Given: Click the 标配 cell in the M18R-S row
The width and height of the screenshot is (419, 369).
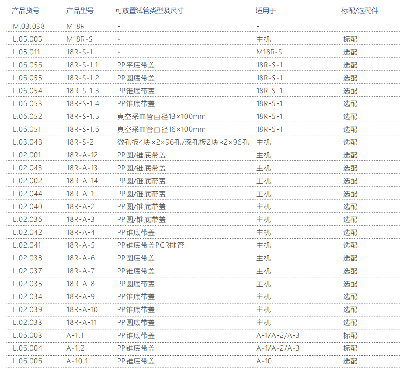Looking at the screenshot, I should point(350,39).
